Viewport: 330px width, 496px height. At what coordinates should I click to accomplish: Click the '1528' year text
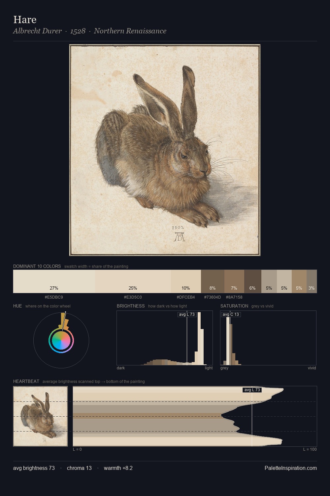tap(78, 31)
